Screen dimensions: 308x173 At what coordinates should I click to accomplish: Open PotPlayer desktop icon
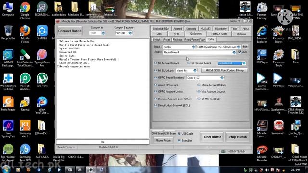click(x=279, y=80)
